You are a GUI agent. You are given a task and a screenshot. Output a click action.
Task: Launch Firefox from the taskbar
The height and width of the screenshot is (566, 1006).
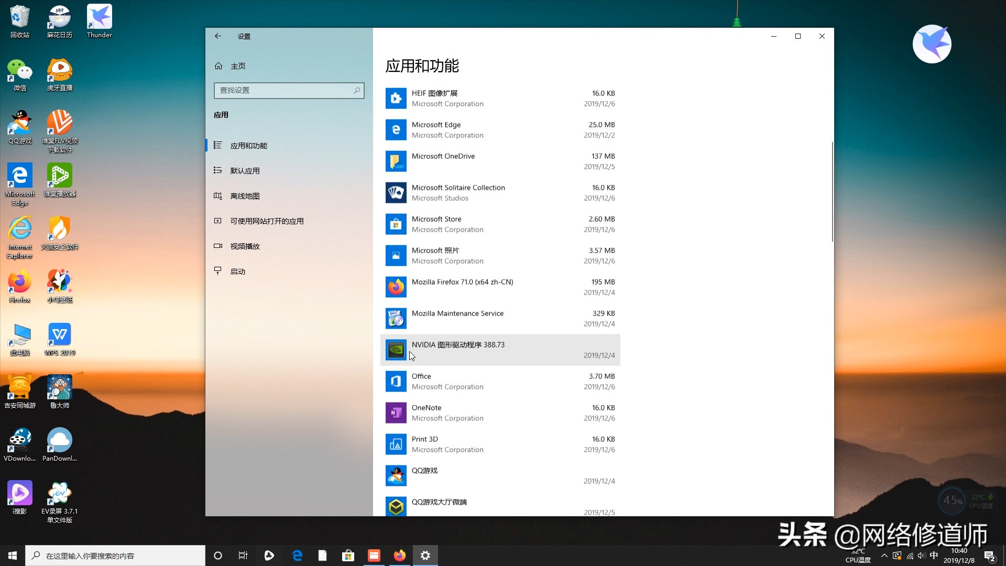400,555
